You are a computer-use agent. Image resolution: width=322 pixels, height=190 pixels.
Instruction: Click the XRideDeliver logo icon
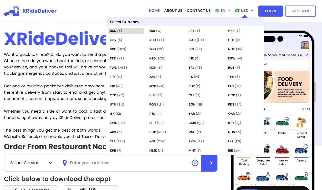(x=12, y=11)
